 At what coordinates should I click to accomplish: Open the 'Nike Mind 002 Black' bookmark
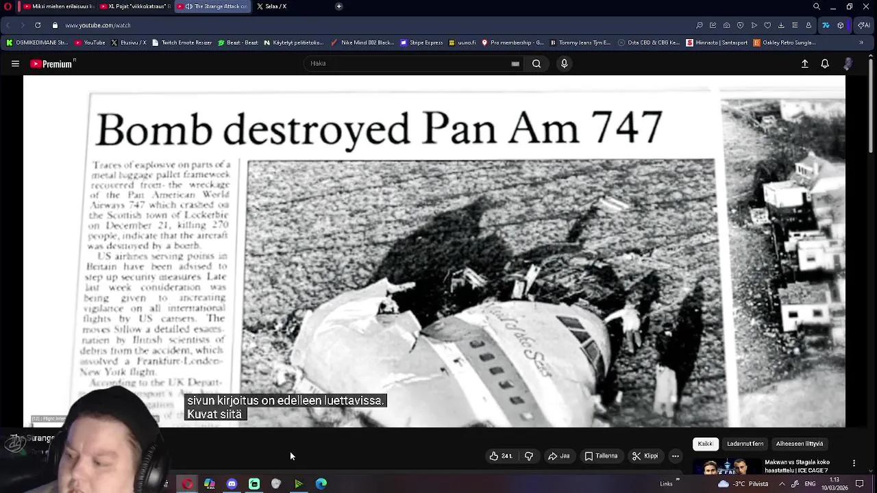(x=362, y=42)
